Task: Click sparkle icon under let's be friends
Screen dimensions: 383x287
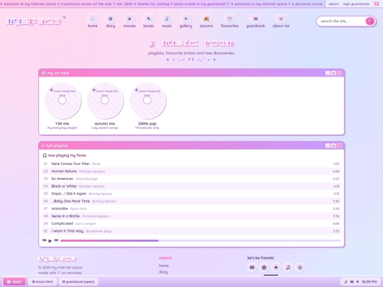Action: [x=276, y=267]
